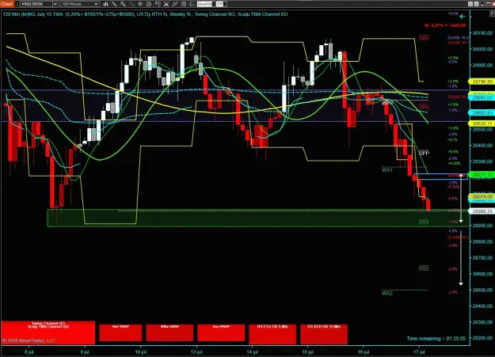This screenshot has width=495, height=357.
Task: Click the US RTH OR 15 Min button
Action: tap(324, 334)
